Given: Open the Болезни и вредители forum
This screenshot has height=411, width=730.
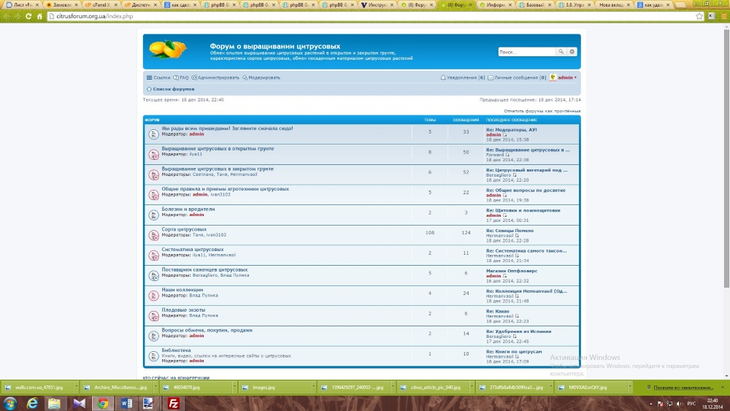Looking at the screenshot, I should click(x=188, y=209).
